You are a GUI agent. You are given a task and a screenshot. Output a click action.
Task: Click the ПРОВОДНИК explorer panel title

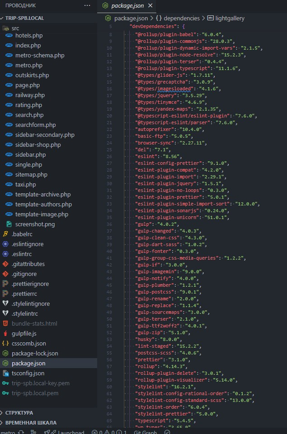click(x=20, y=5)
